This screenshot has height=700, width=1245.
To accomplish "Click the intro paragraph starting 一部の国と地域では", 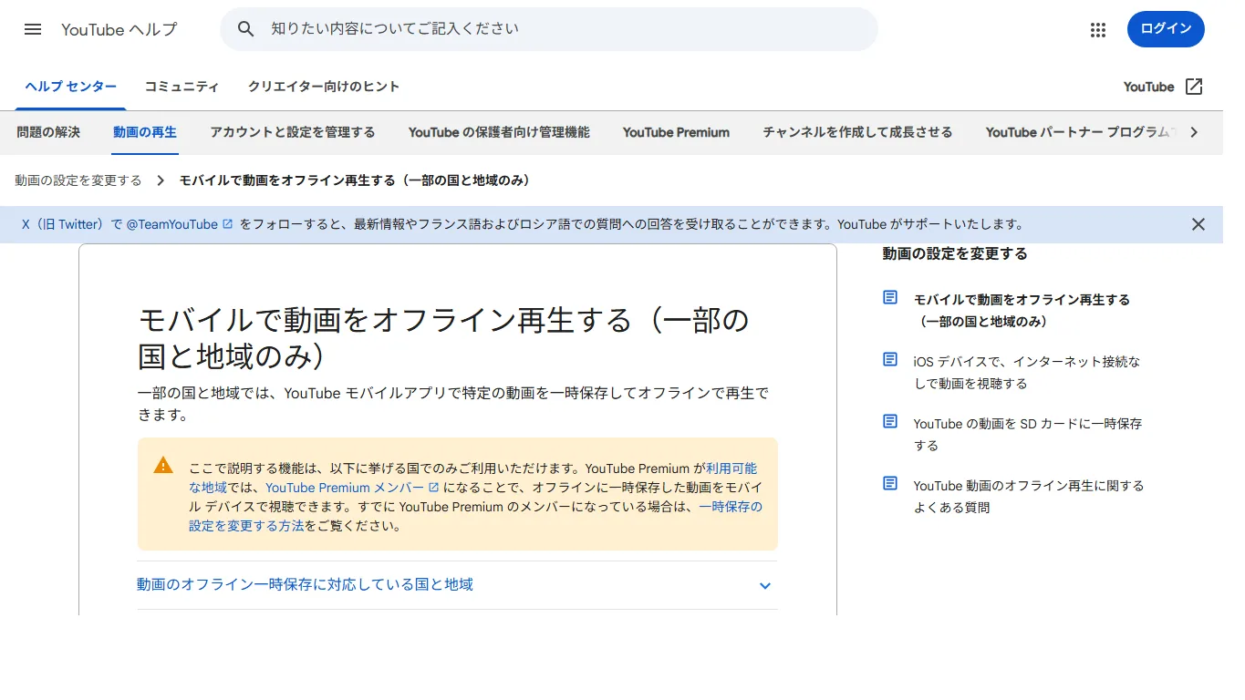I will [453, 404].
